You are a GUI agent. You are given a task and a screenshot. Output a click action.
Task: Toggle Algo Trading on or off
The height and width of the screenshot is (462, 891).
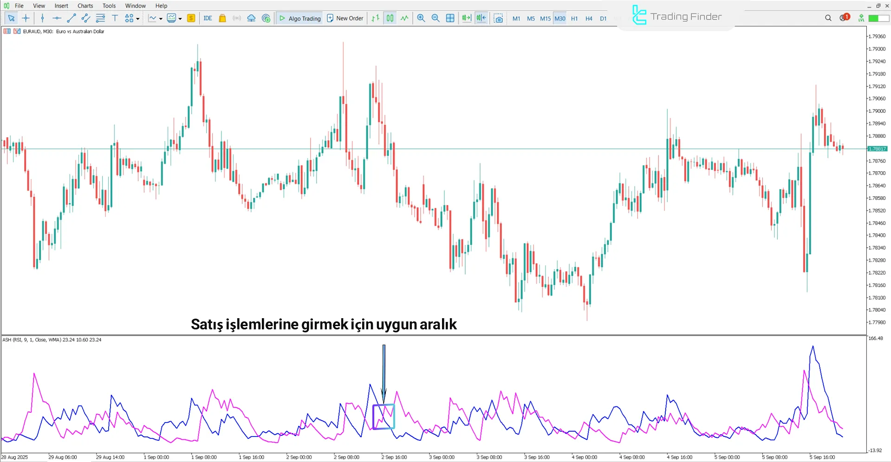(299, 18)
